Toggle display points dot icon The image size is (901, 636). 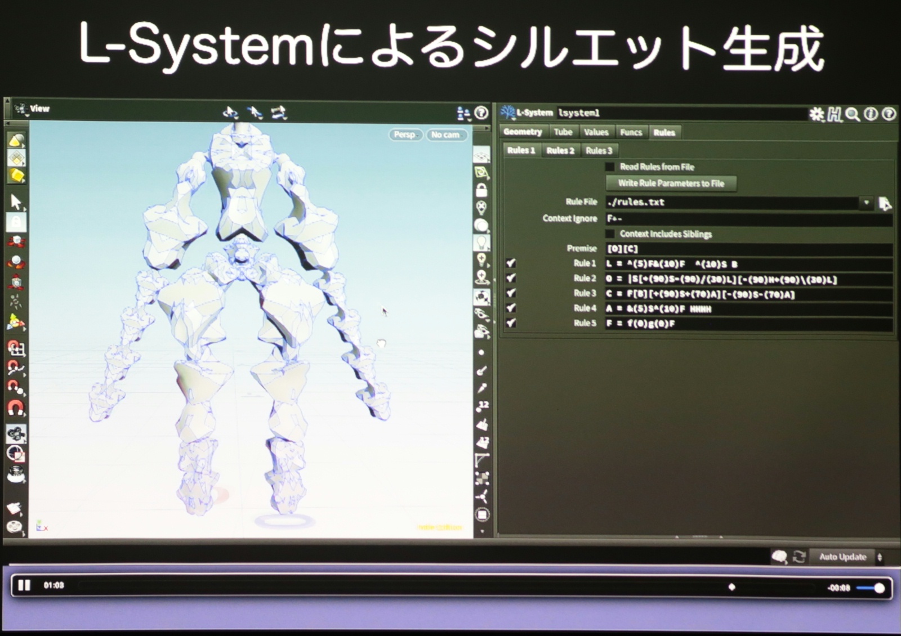(481, 352)
